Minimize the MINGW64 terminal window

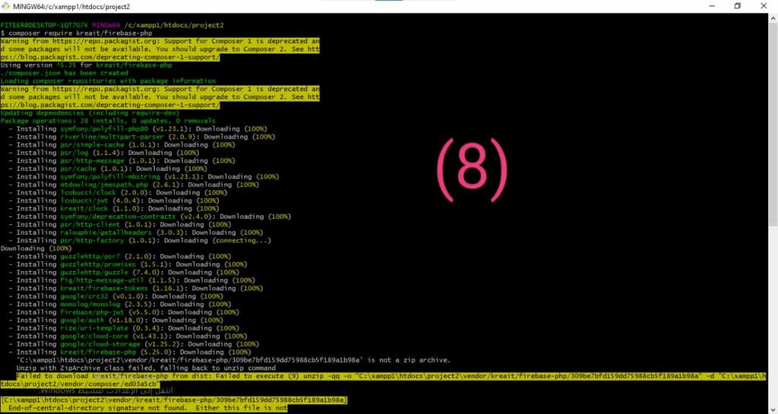click(x=712, y=6)
